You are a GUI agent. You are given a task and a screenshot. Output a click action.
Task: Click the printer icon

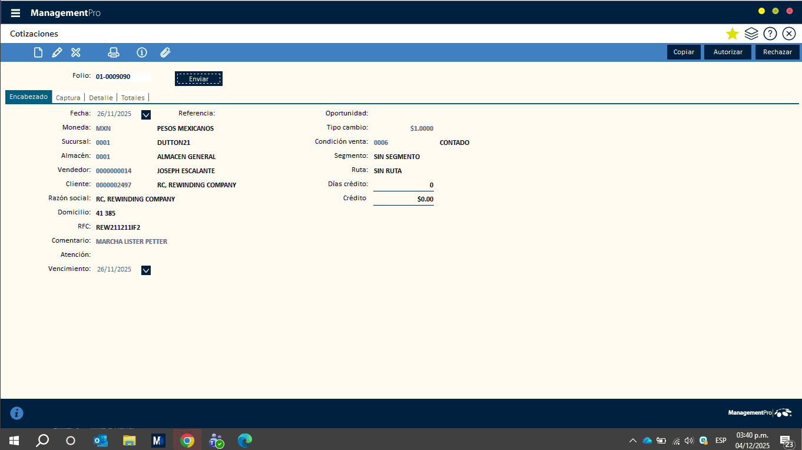pyautogui.click(x=114, y=52)
